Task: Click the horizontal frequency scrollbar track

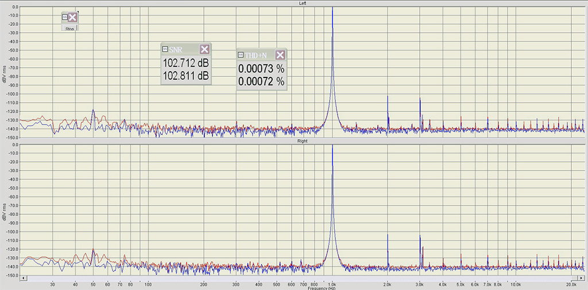Action: tap(287, 278)
